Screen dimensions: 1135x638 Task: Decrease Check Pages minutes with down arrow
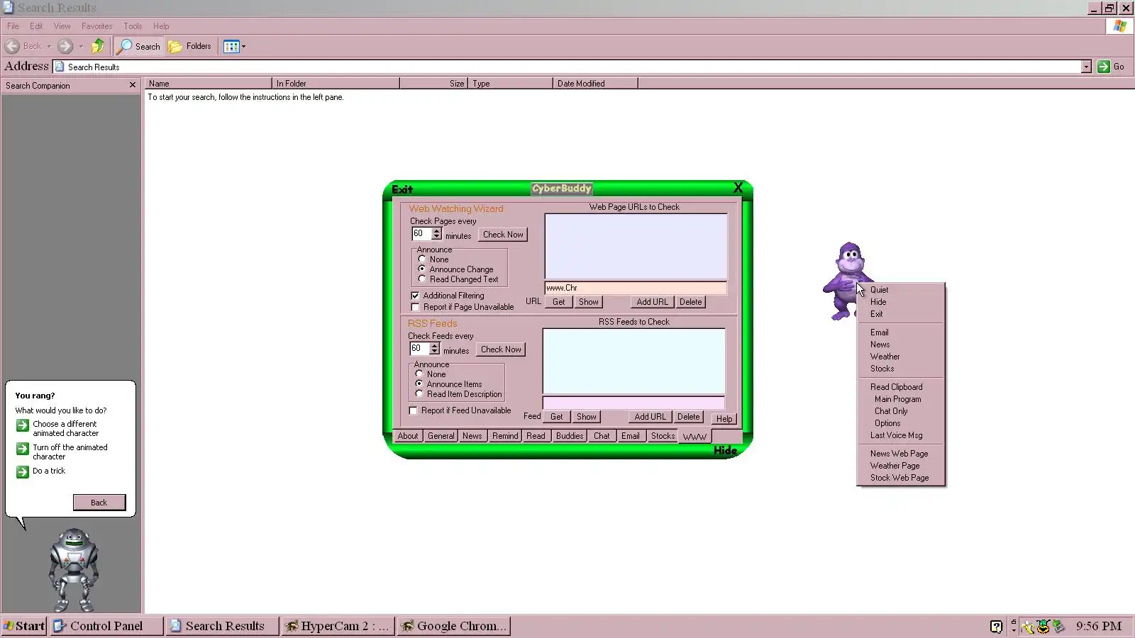pyautogui.click(x=436, y=237)
